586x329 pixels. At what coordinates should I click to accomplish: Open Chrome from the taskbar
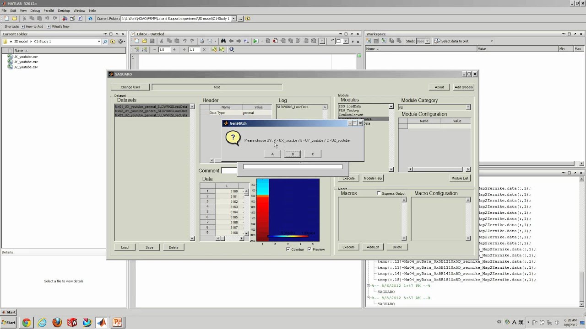click(x=27, y=323)
